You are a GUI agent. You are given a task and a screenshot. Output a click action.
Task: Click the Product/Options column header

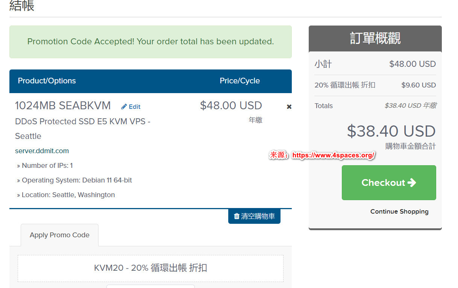click(x=47, y=81)
